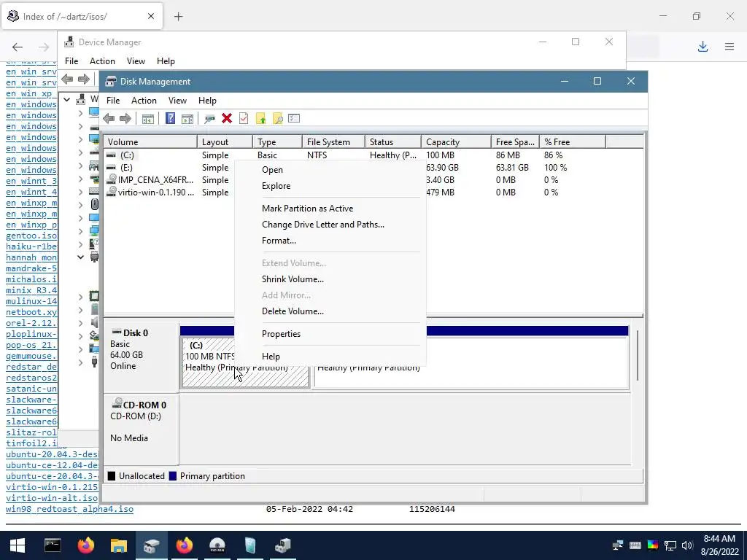Sort by % Free column header
The width and height of the screenshot is (747, 560).
(x=573, y=142)
